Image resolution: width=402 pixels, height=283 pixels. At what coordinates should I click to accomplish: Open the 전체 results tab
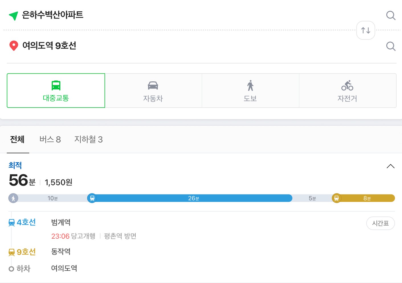coord(17,139)
